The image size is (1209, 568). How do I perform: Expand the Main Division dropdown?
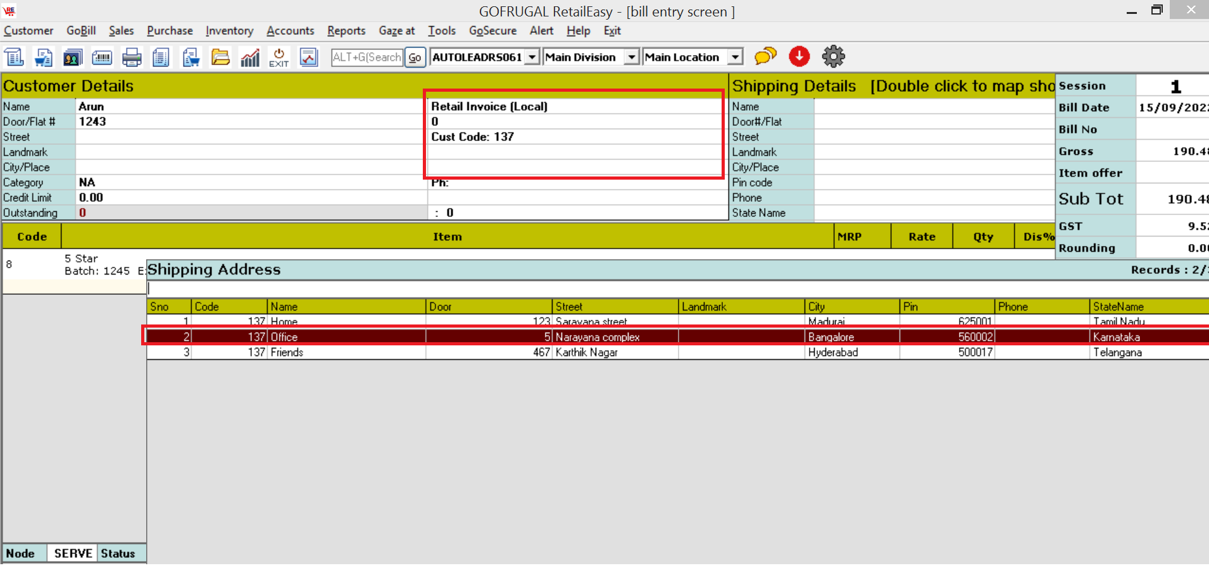point(631,58)
